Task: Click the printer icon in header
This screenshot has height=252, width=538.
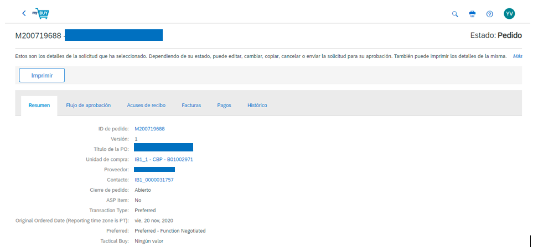Action: coord(473,14)
